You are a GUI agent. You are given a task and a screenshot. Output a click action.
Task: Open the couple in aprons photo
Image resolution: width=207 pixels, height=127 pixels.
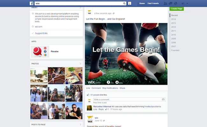tap(39, 93)
